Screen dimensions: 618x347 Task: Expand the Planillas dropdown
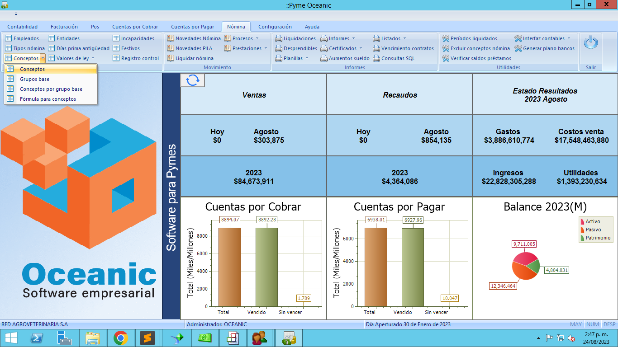[x=292, y=58]
